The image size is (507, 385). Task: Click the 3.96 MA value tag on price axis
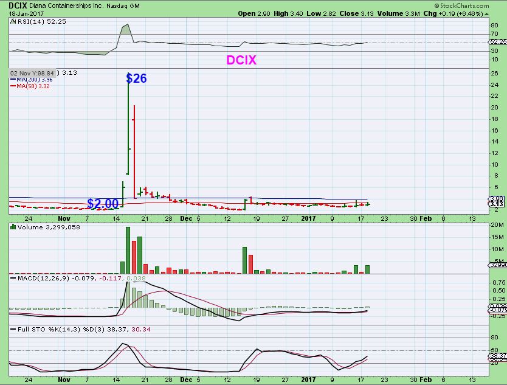coord(496,198)
